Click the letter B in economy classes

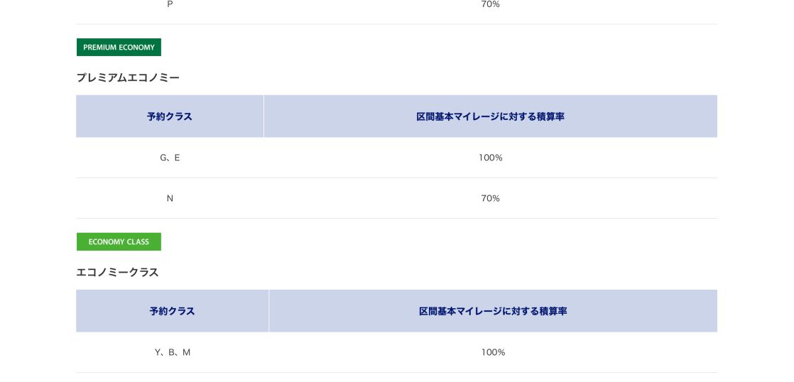click(172, 352)
